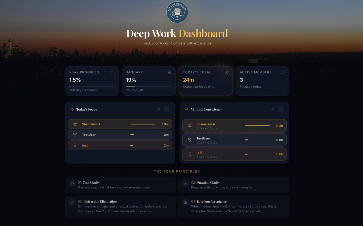This screenshot has width=363, height=226.
Task: Click the calendar icon in Year Progress card
Action: click(113, 72)
